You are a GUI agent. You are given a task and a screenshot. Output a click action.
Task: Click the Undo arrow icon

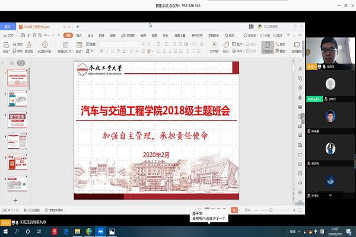[x=46, y=36]
